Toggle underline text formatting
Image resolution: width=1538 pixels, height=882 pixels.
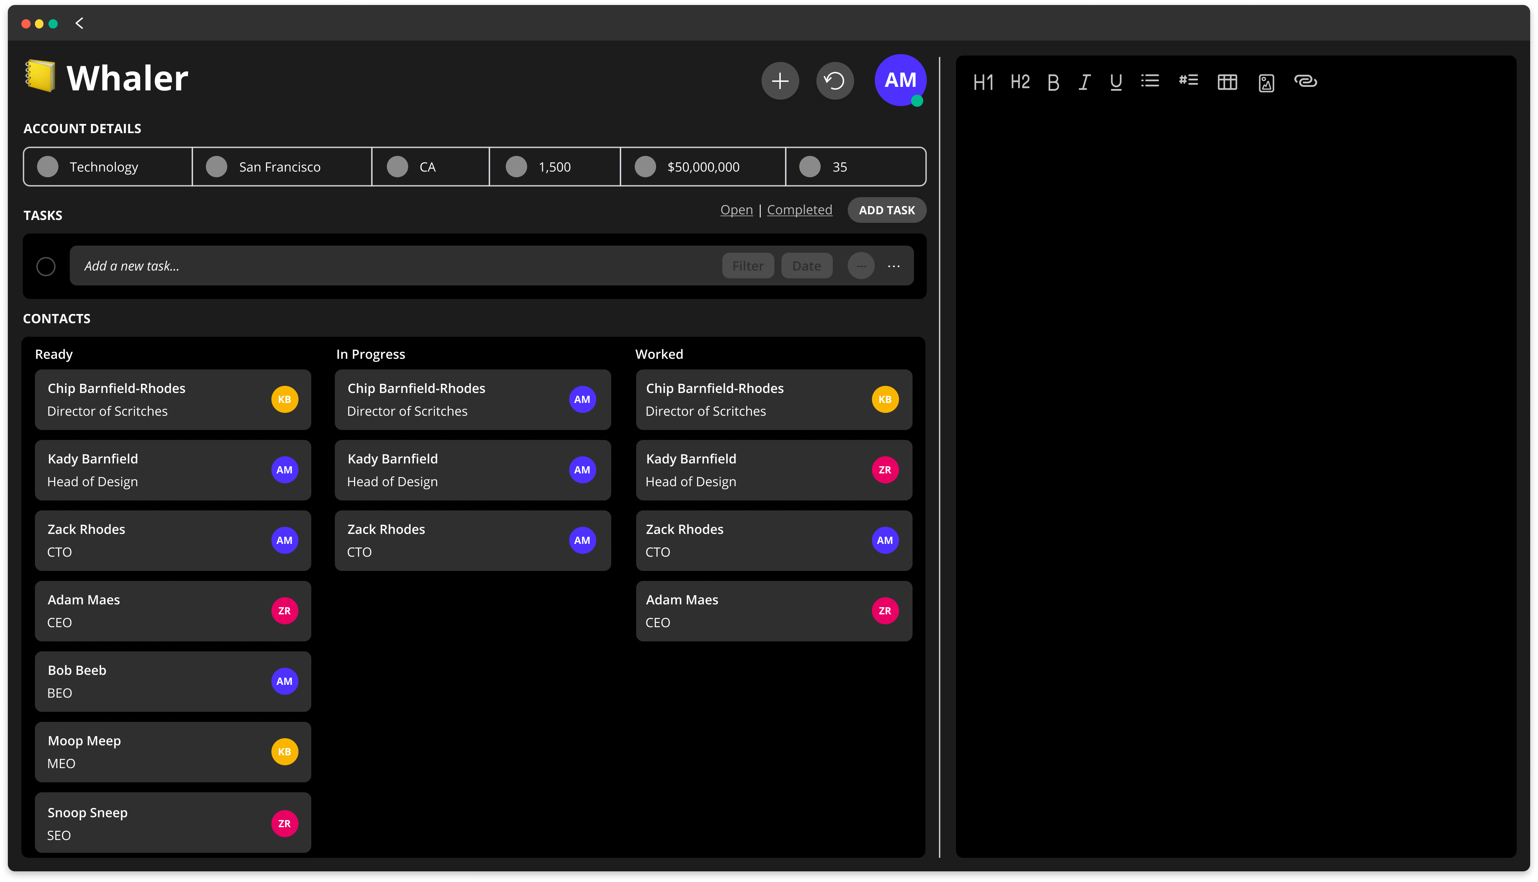1115,82
